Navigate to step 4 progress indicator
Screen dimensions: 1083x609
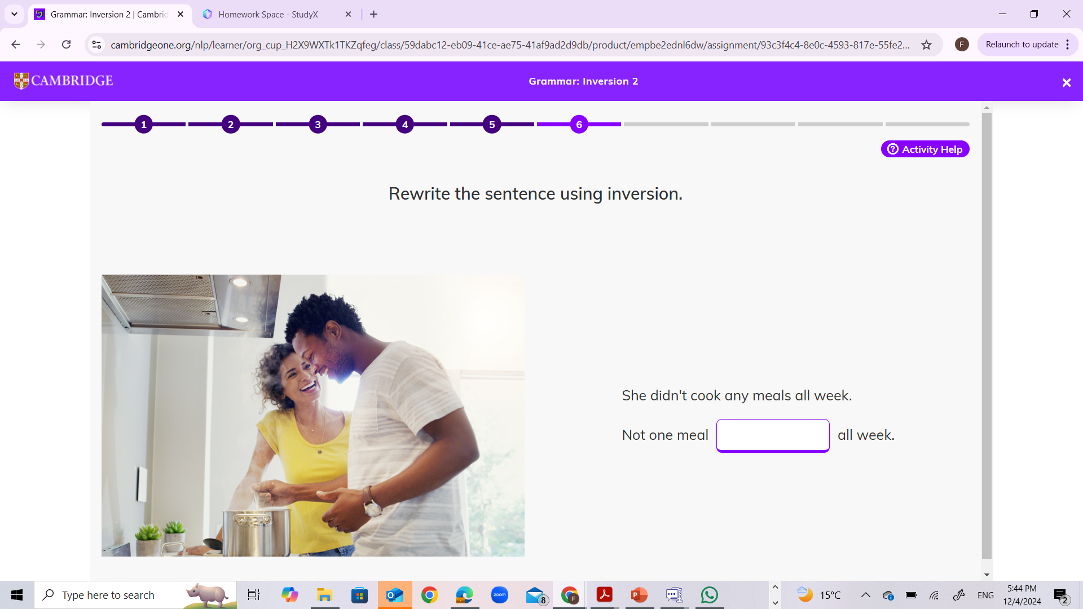coord(404,124)
